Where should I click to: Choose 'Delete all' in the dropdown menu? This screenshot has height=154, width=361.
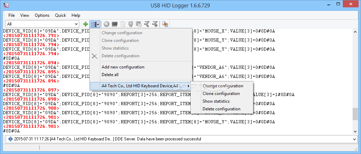(110, 75)
